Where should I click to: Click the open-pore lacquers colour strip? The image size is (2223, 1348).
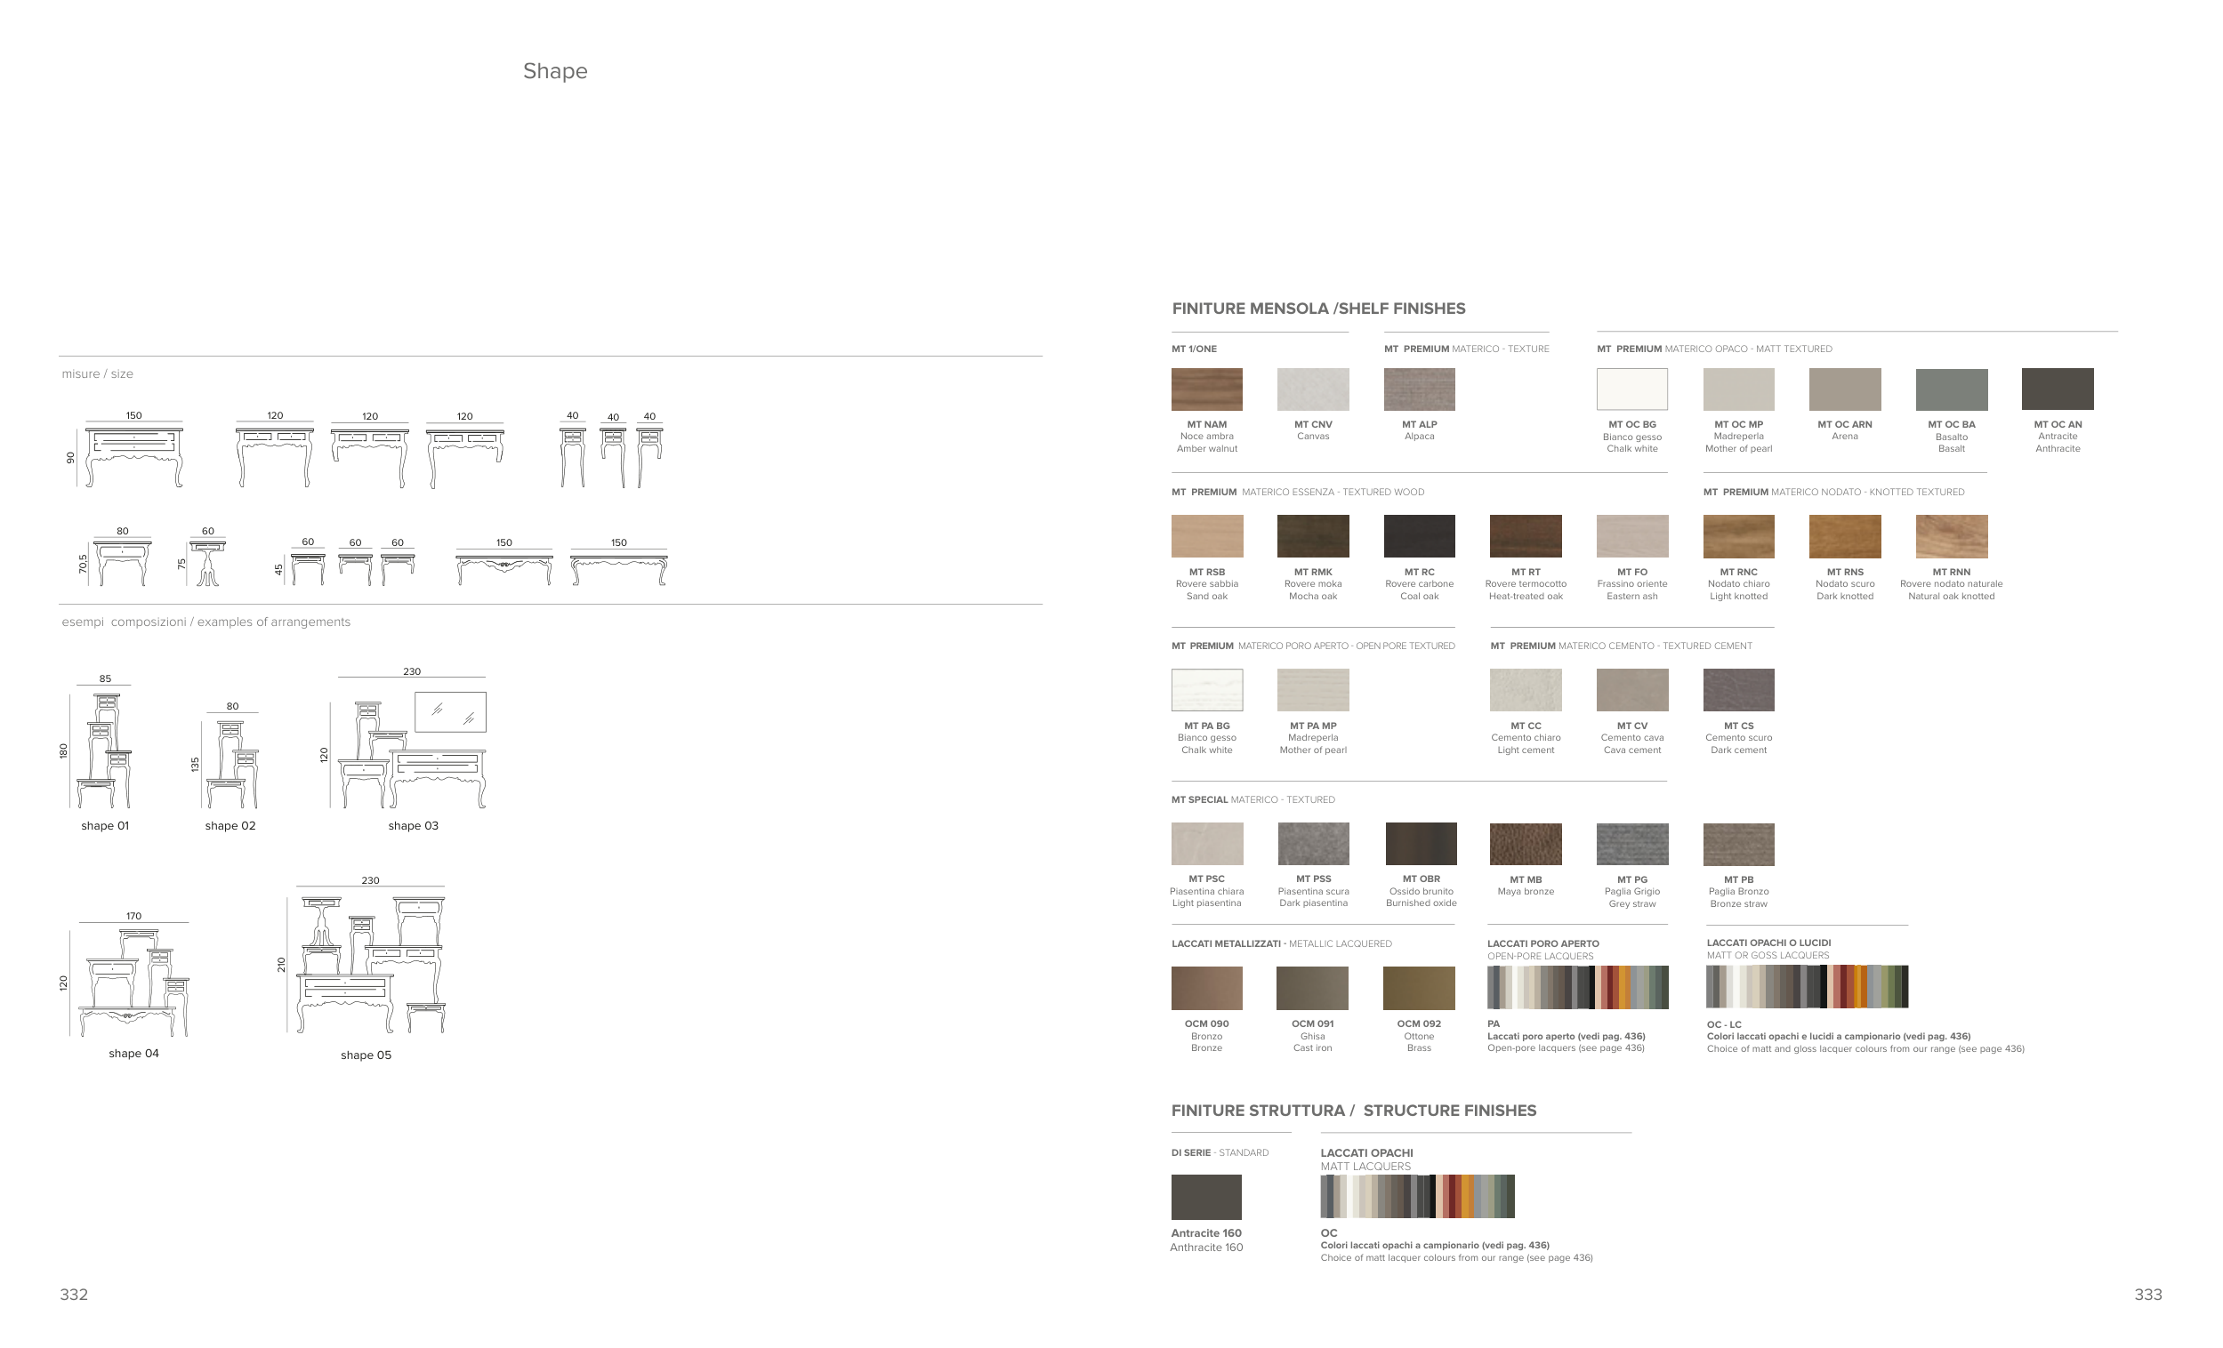point(1577,987)
